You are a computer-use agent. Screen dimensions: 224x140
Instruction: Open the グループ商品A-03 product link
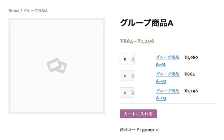click(x=168, y=95)
